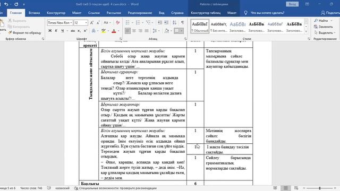
Task: Apply the Без интервала style
Action: pos(218,27)
